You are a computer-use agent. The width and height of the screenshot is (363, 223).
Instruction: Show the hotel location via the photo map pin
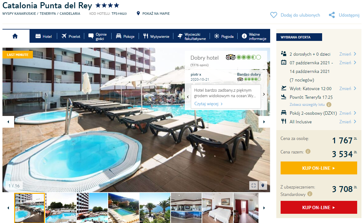click(x=263, y=185)
